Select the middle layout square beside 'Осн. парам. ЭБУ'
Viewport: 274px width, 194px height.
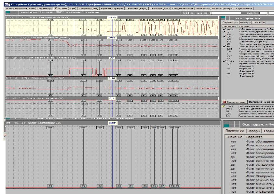click(228, 18)
